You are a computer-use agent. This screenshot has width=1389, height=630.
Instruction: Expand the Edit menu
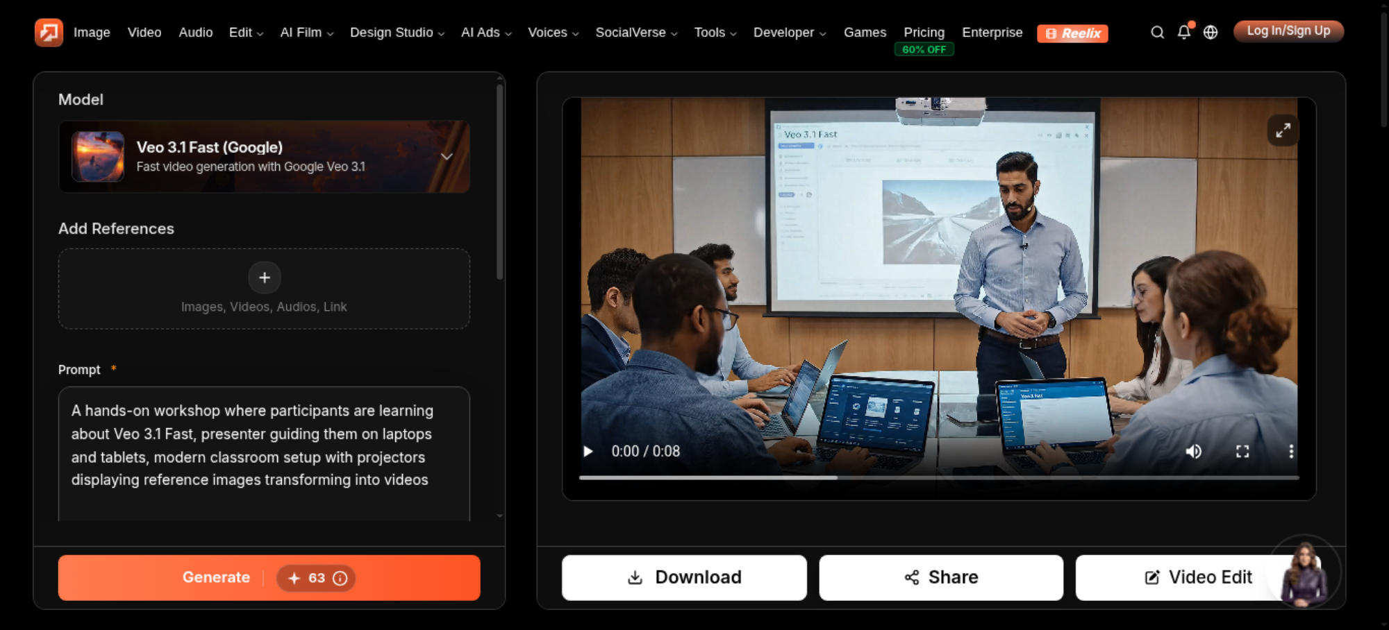tap(247, 33)
